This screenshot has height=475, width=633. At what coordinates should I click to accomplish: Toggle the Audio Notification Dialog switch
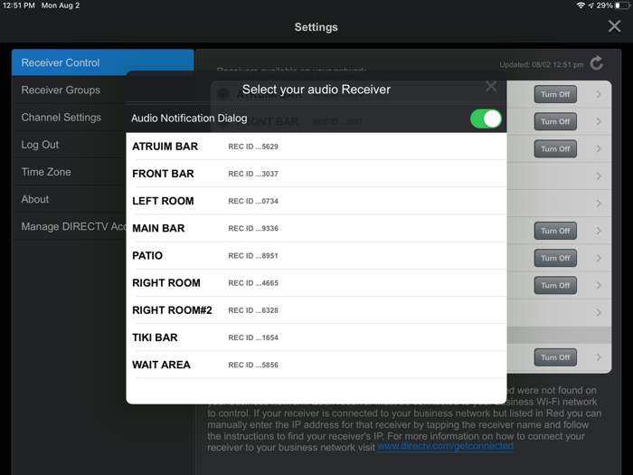click(x=486, y=119)
